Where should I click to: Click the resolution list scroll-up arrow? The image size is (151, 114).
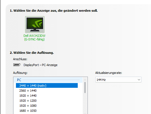click(x=85, y=80)
